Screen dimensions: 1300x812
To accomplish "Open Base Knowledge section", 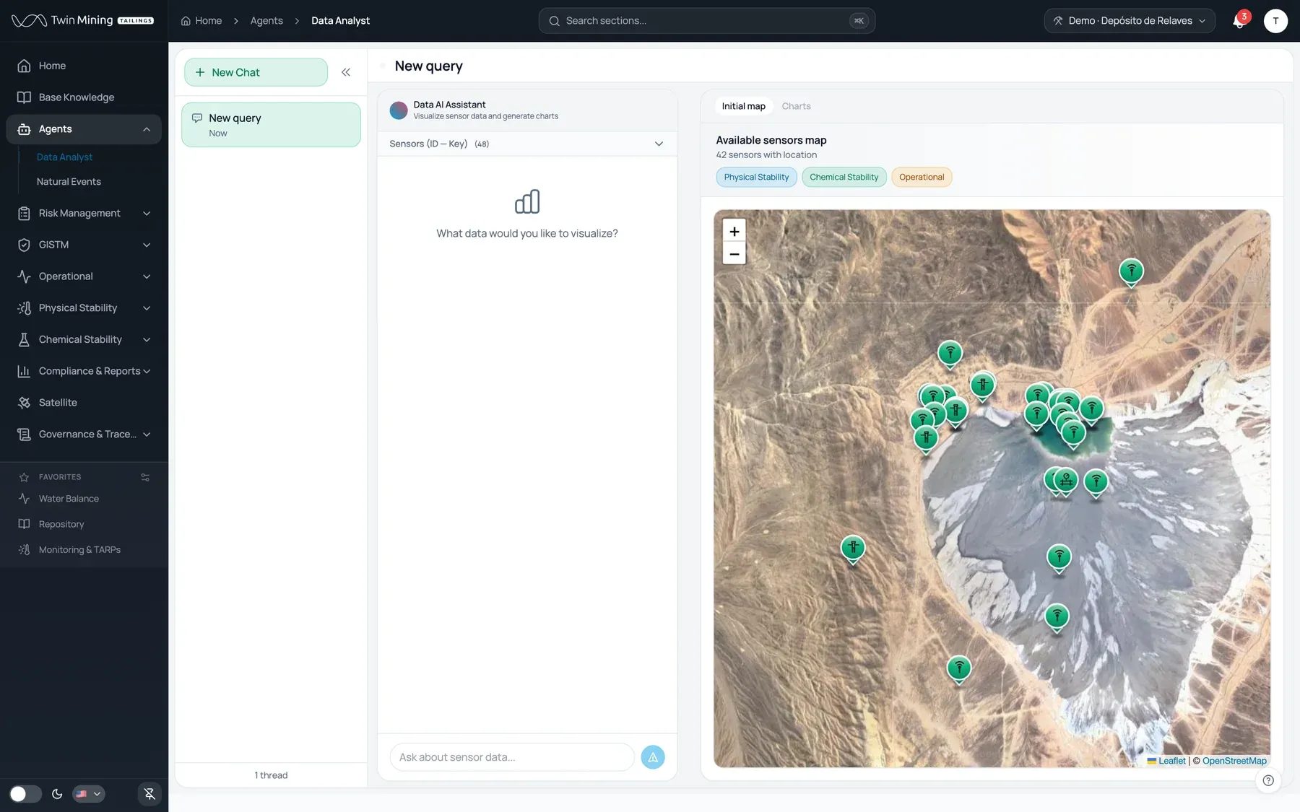I will click(x=84, y=97).
